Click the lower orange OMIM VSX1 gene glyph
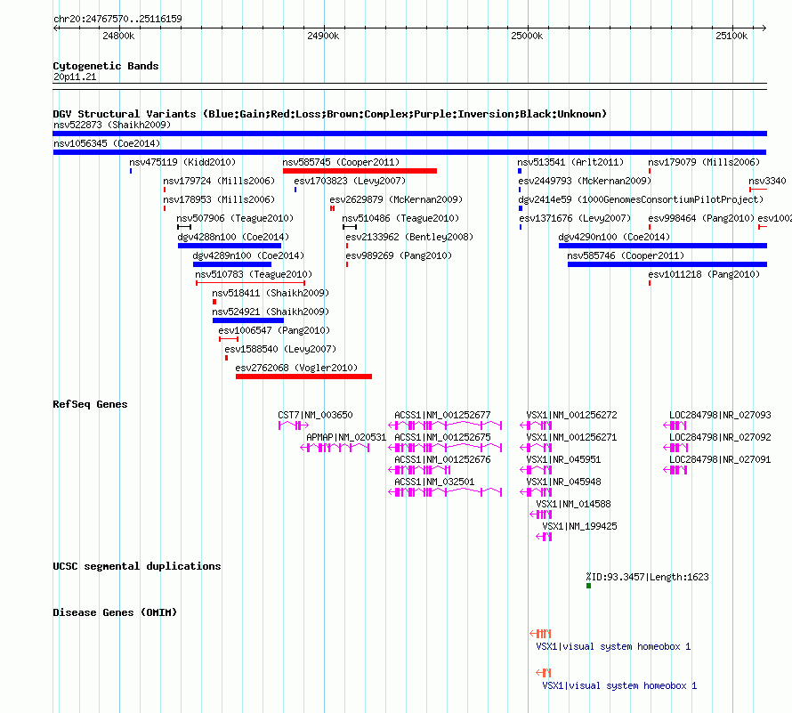 tap(544, 673)
